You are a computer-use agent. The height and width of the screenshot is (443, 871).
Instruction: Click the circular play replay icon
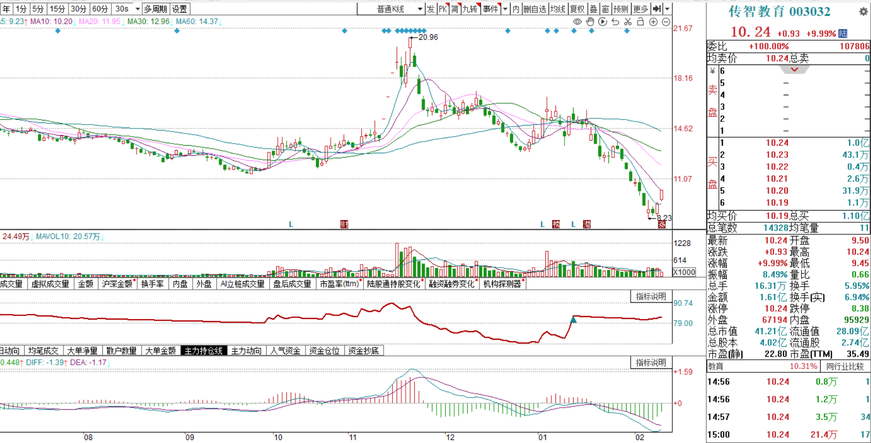click(602, 22)
